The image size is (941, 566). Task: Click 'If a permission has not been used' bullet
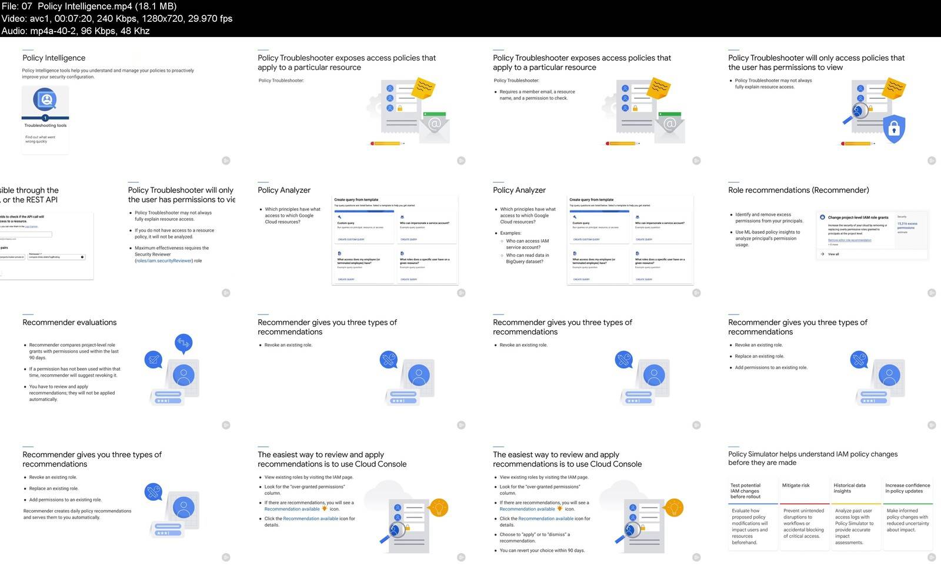click(75, 372)
